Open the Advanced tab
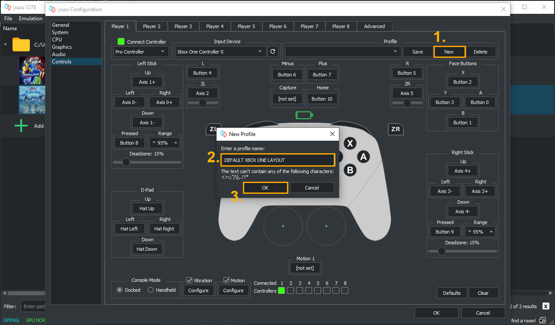Image resolution: width=555 pixels, height=325 pixels. [x=374, y=26]
